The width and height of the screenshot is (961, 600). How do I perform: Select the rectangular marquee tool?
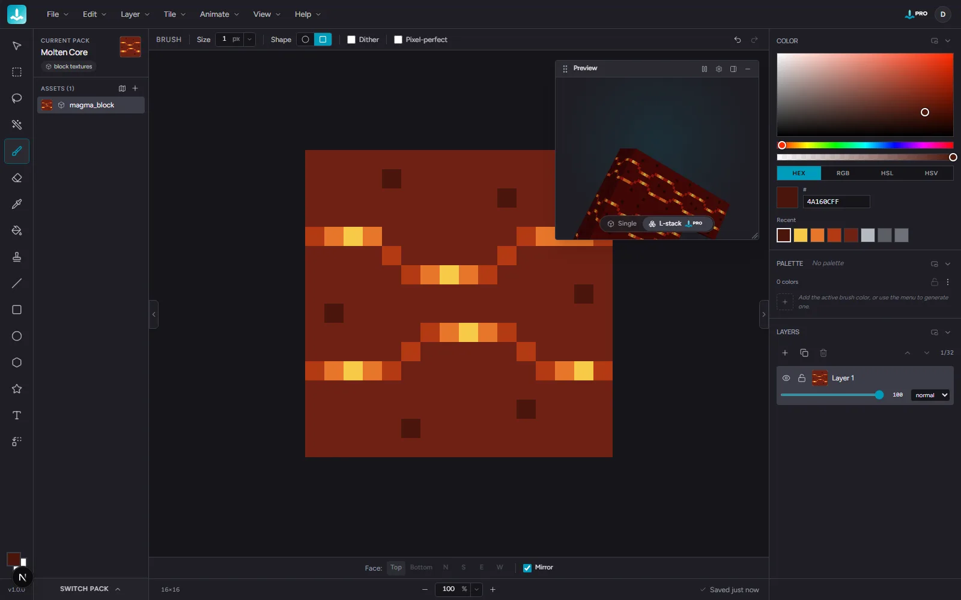pos(17,72)
